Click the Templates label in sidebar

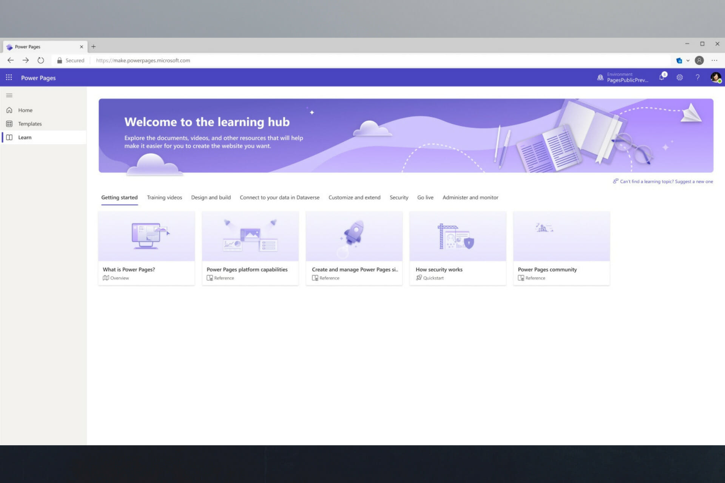point(30,124)
